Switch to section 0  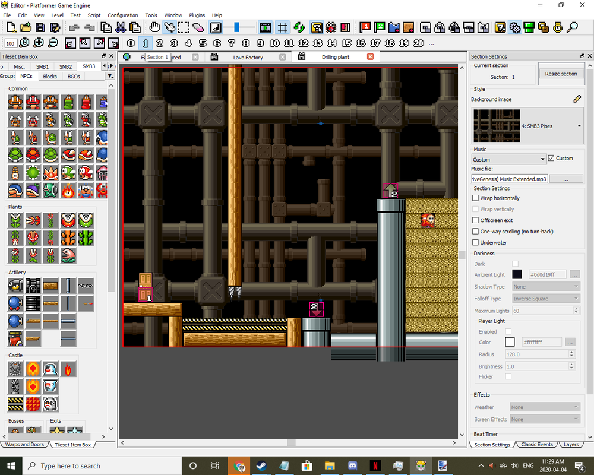(x=131, y=43)
